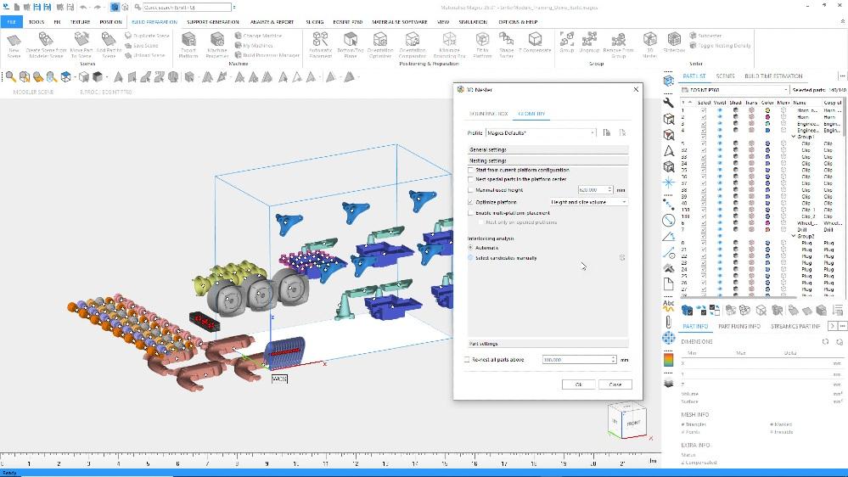Click the save profile icon in 3D Nester
The image size is (848, 477).
tap(607, 132)
